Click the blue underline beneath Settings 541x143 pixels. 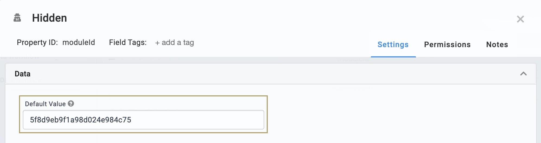coord(393,57)
